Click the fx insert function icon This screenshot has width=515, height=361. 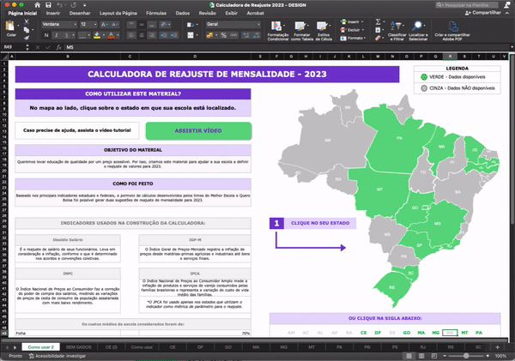(58, 47)
